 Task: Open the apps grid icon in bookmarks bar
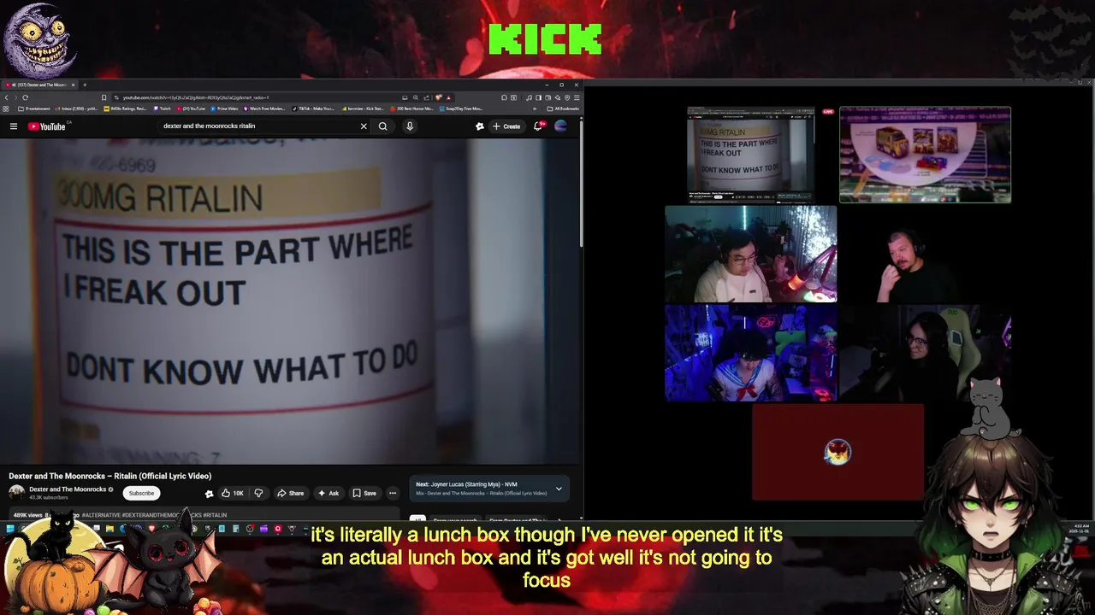[x=6, y=108]
